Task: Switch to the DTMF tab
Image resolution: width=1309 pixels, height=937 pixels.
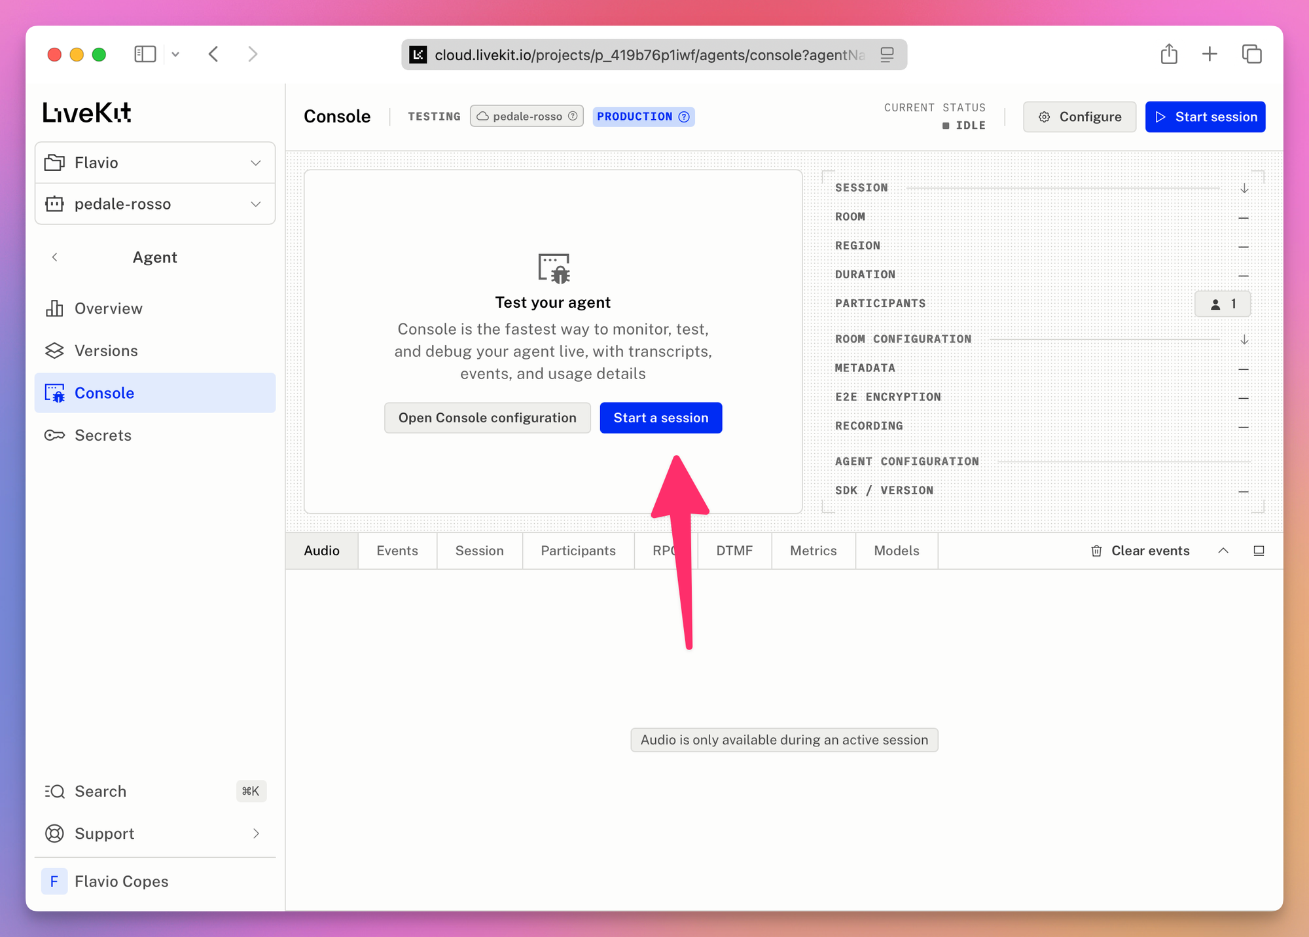Action: click(x=734, y=551)
